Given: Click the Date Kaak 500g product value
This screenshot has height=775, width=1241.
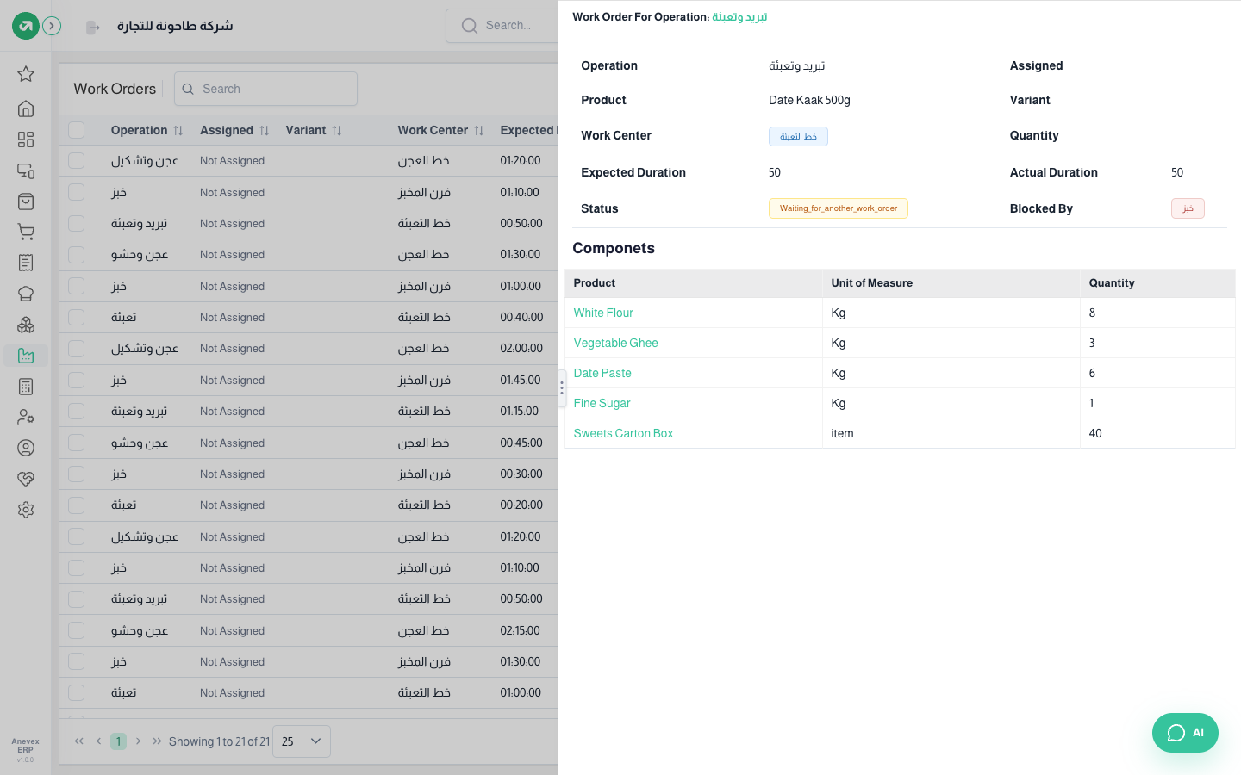Looking at the screenshot, I should tap(809, 100).
